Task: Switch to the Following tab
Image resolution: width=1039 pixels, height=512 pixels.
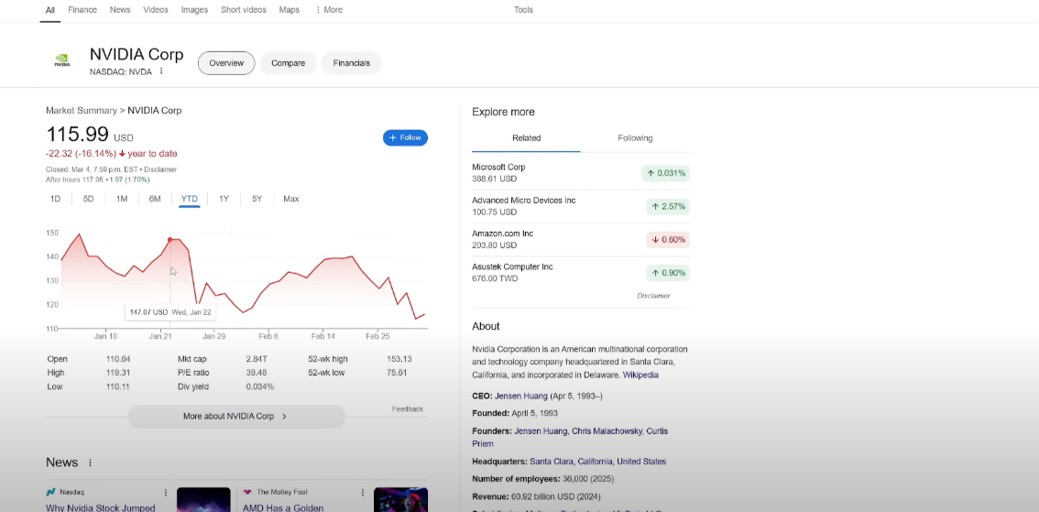Action: click(x=635, y=138)
